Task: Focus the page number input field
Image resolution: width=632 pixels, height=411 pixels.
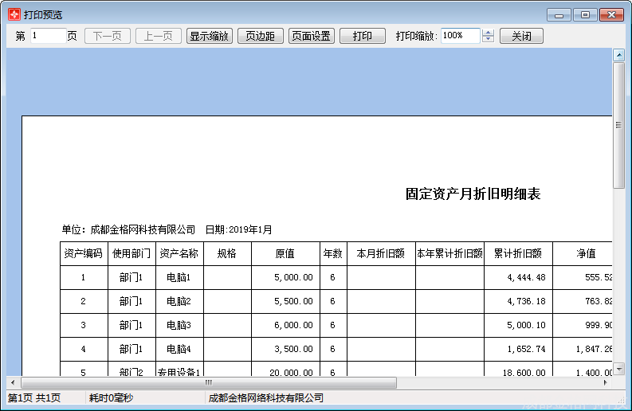Action: 48,36
